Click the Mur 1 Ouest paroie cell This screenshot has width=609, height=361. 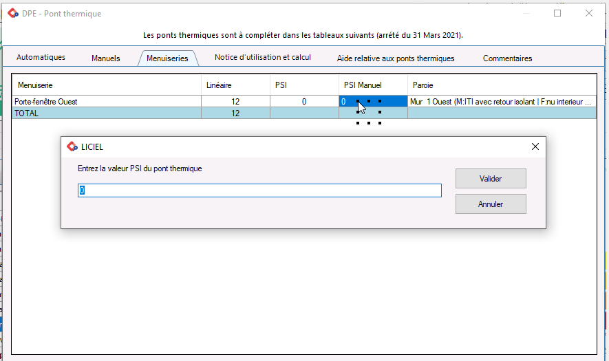point(501,102)
